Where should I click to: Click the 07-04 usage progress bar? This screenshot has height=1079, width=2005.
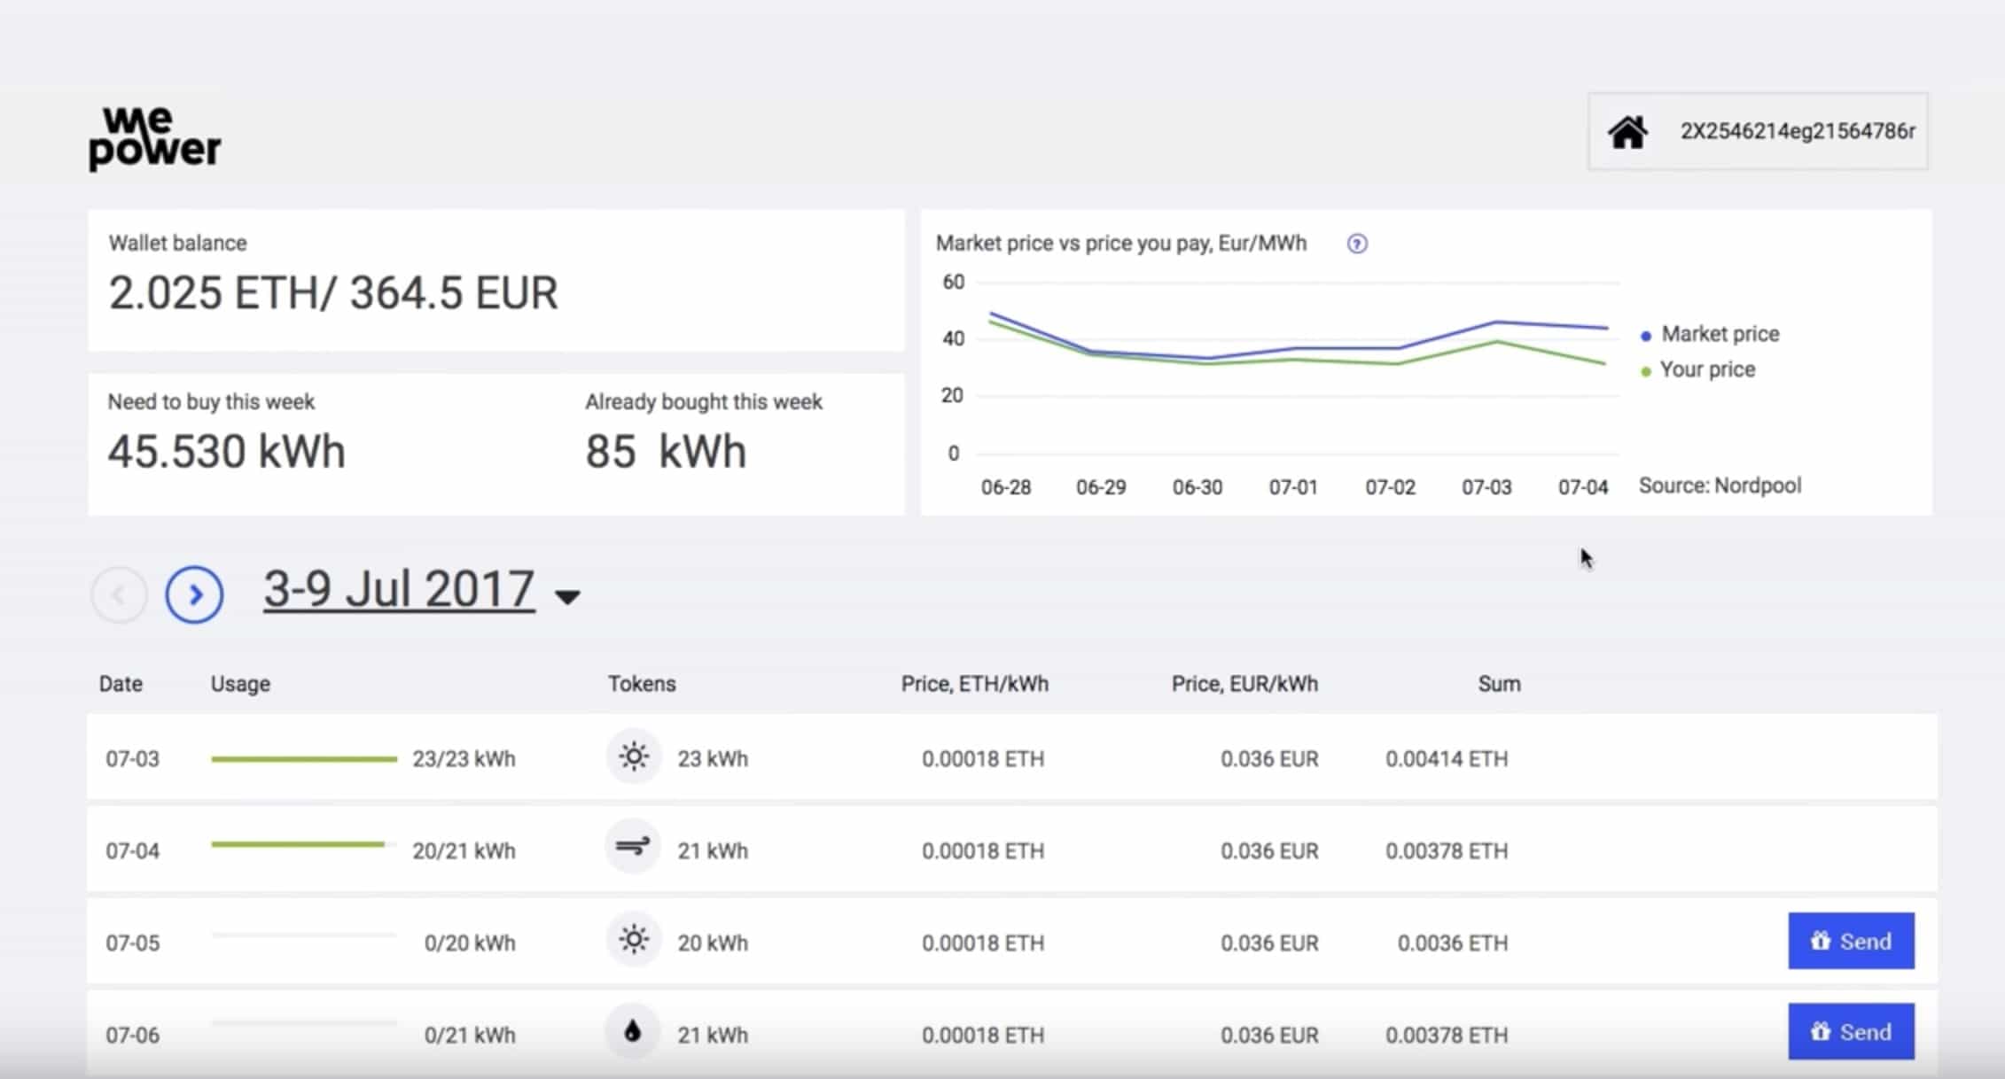tap(304, 845)
